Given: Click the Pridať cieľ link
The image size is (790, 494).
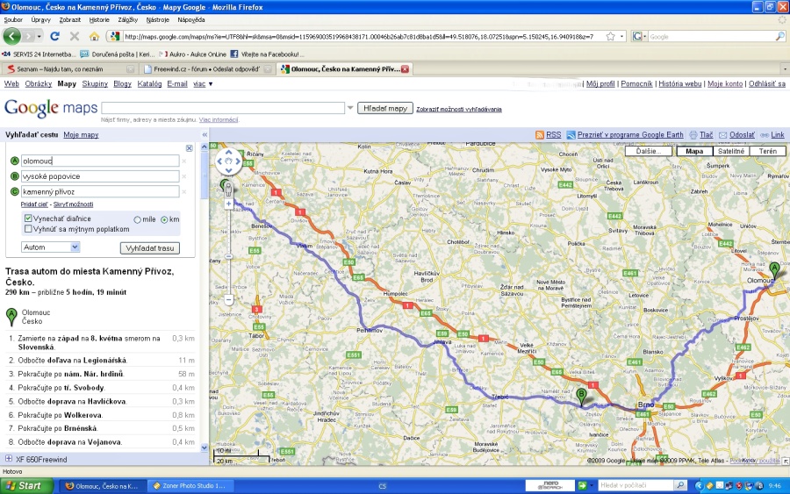Looking at the screenshot, I should click(x=34, y=204).
